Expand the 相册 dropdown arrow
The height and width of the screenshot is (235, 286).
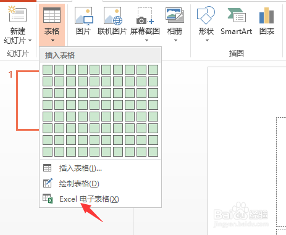pos(175,41)
